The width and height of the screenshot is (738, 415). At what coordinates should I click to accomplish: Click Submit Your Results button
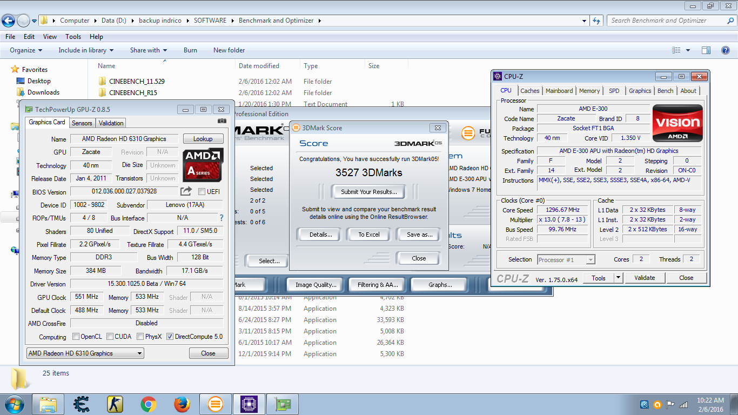[369, 192]
